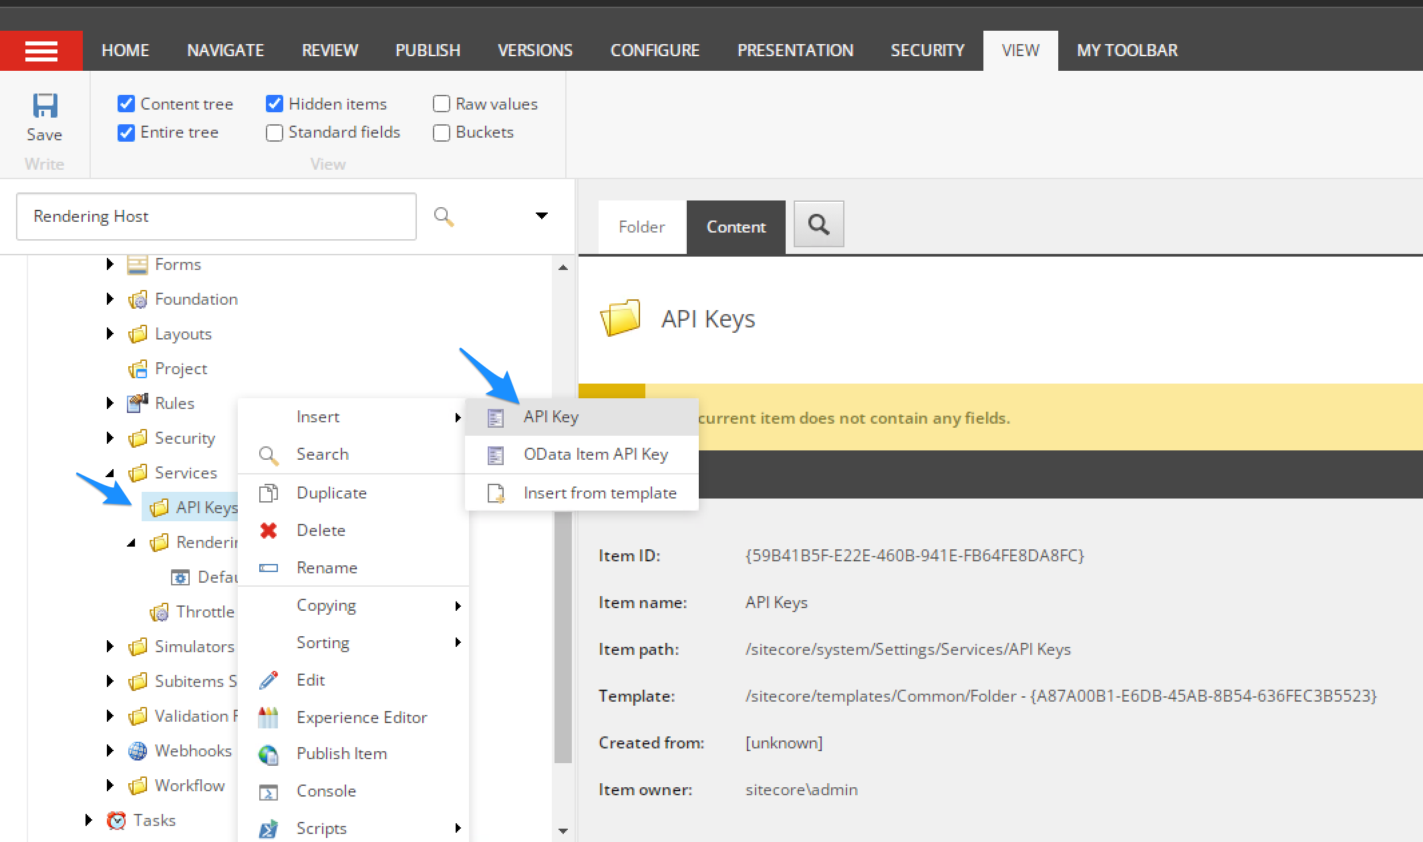Screen dimensions: 1423x842
Task: Choose OData Item API Key option
Action: pyautogui.click(x=582, y=454)
